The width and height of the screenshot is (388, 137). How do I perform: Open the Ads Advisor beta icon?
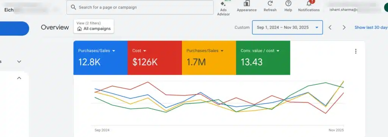coord(223,4)
